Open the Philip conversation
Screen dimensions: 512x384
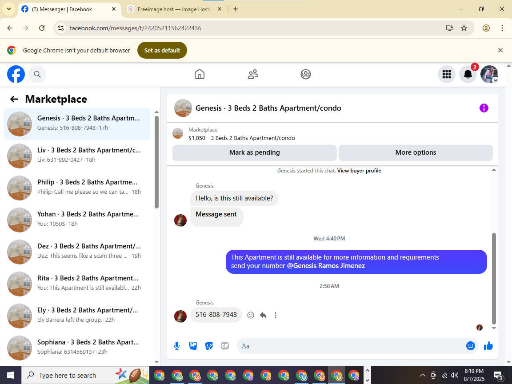[x=77, y=188]
